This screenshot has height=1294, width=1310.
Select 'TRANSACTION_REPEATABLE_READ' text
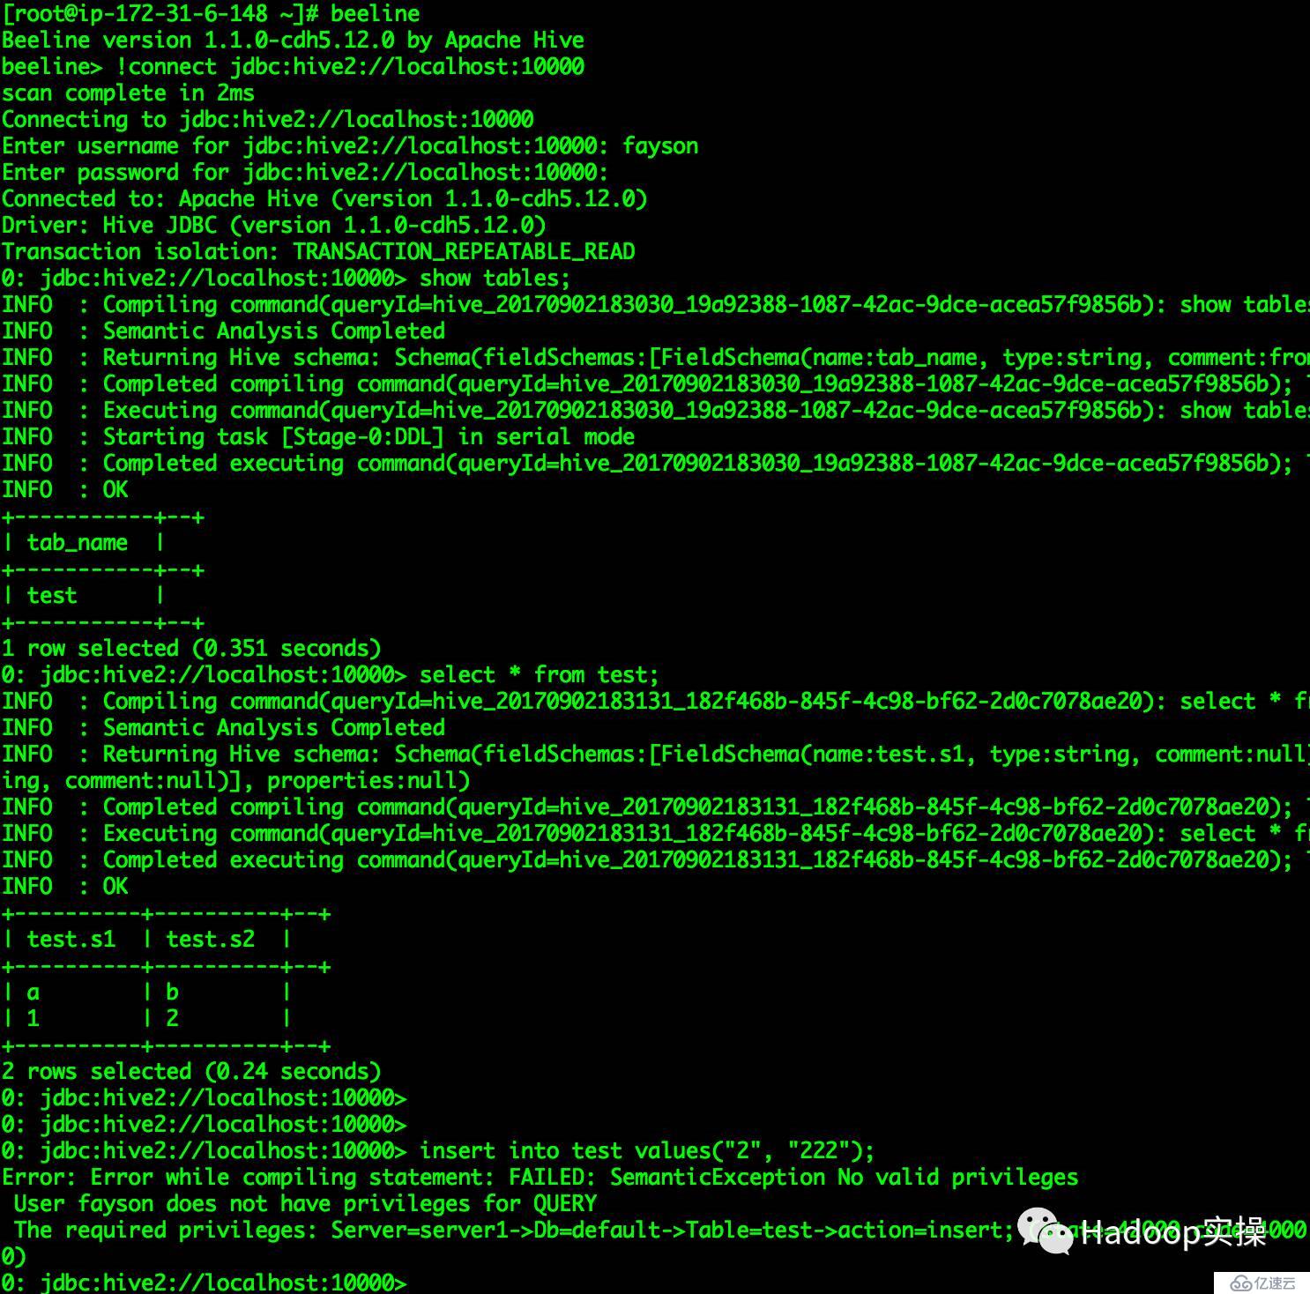click(x=464, y=251)
